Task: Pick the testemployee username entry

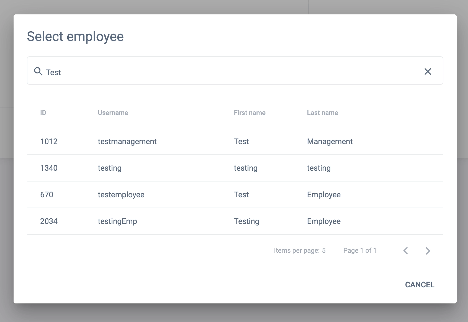Action: click(121, 195)
